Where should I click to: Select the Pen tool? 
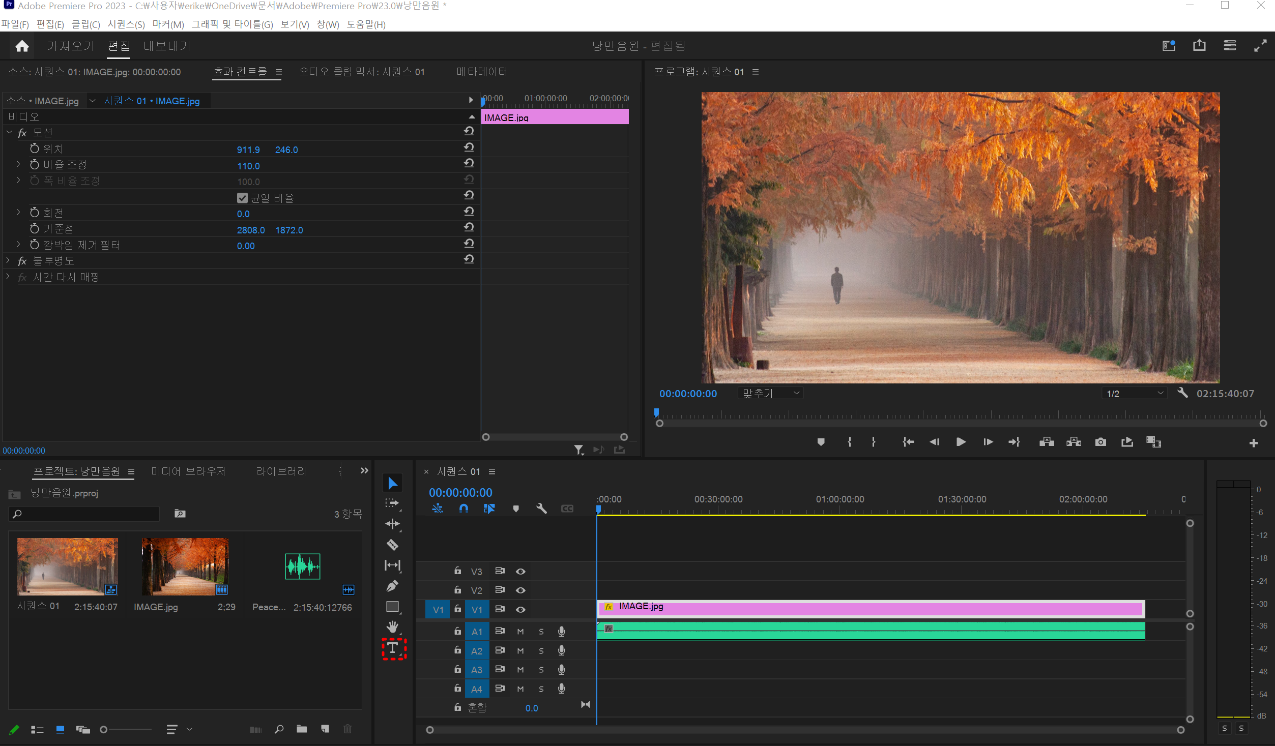pyautogui.click(x=392, y=586)
